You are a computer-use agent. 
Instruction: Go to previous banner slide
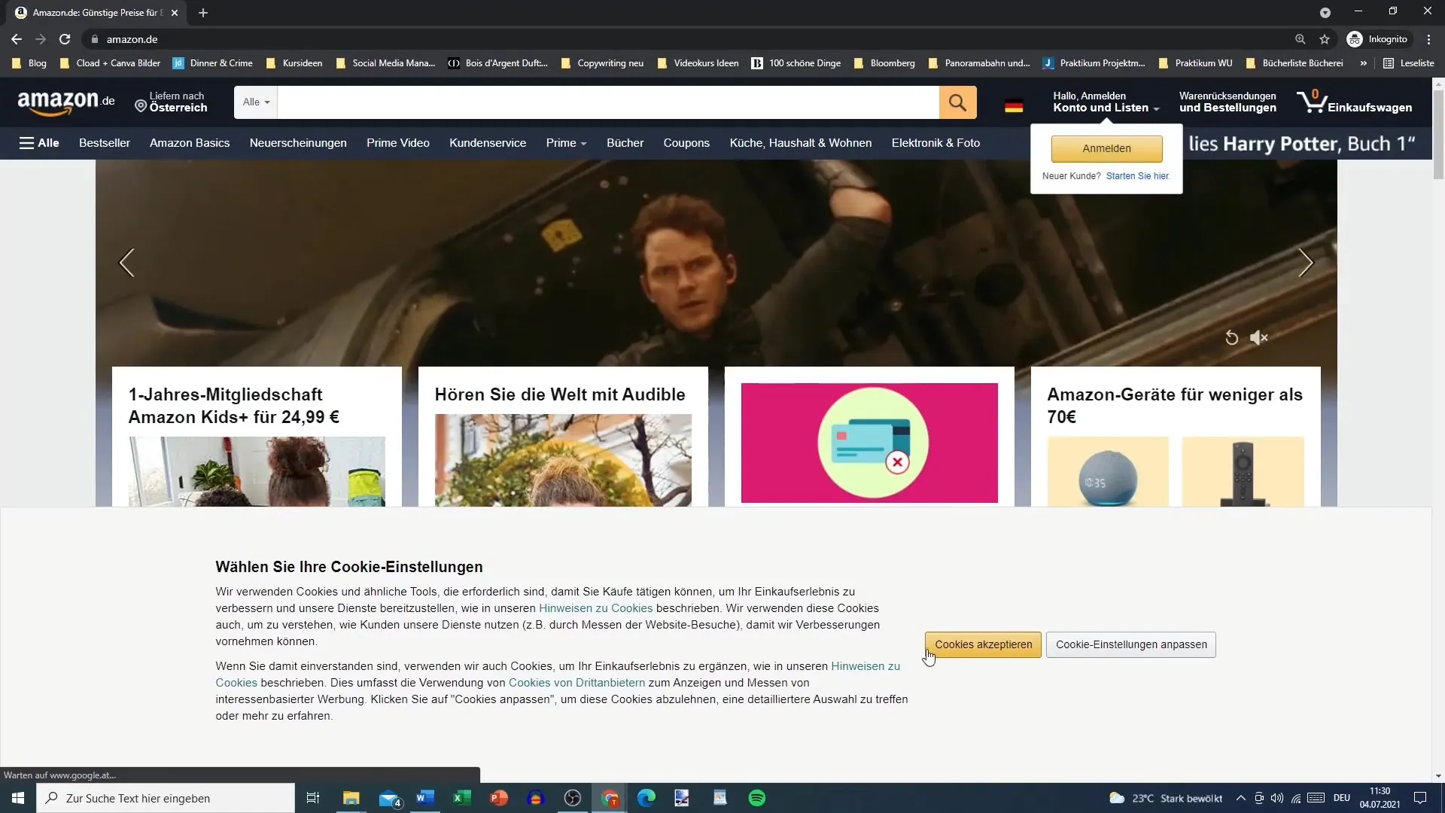[x=126, y=263]
